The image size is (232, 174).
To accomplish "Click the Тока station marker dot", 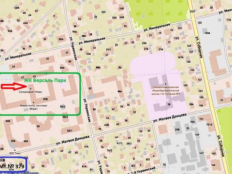I will point(15,150).
